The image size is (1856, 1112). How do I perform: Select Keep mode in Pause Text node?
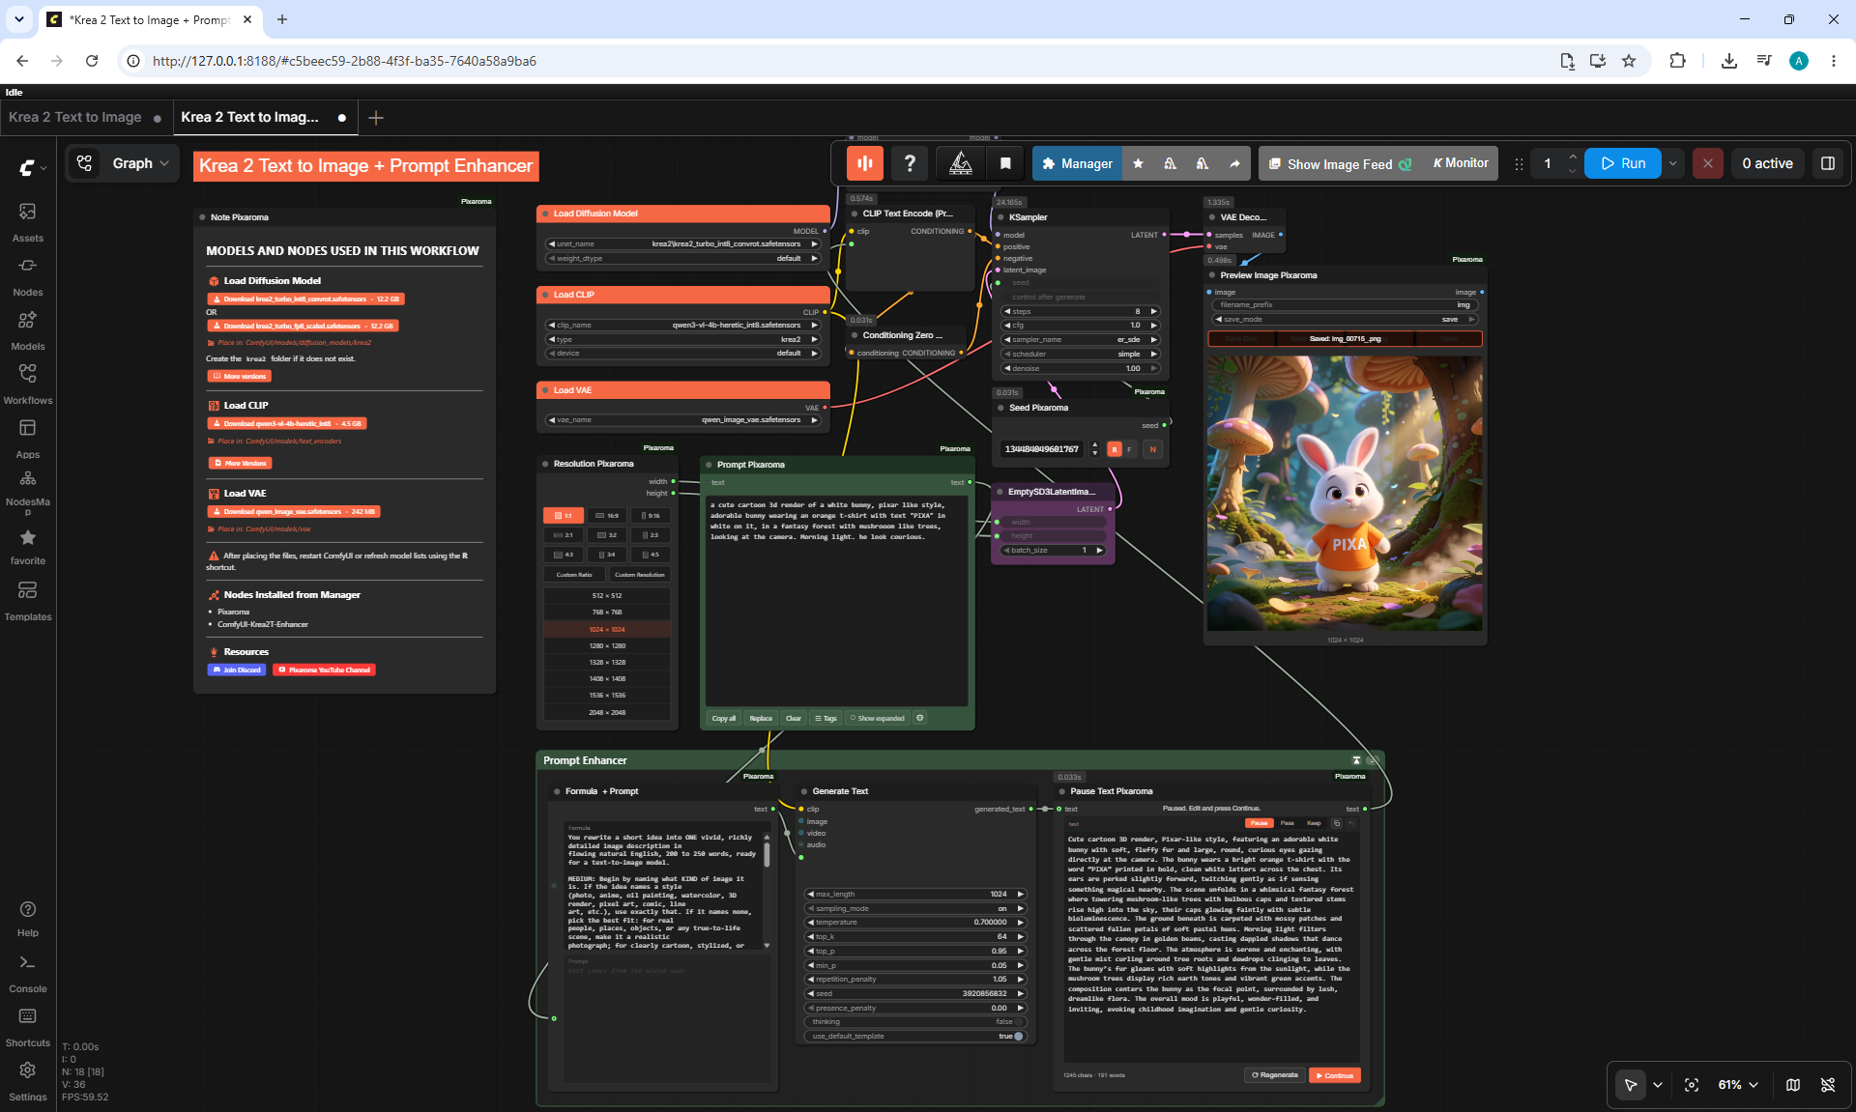(1314, 823)
